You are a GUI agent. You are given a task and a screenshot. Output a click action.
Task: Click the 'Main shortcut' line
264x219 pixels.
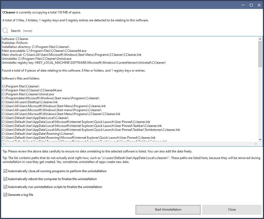pos(72,55)
